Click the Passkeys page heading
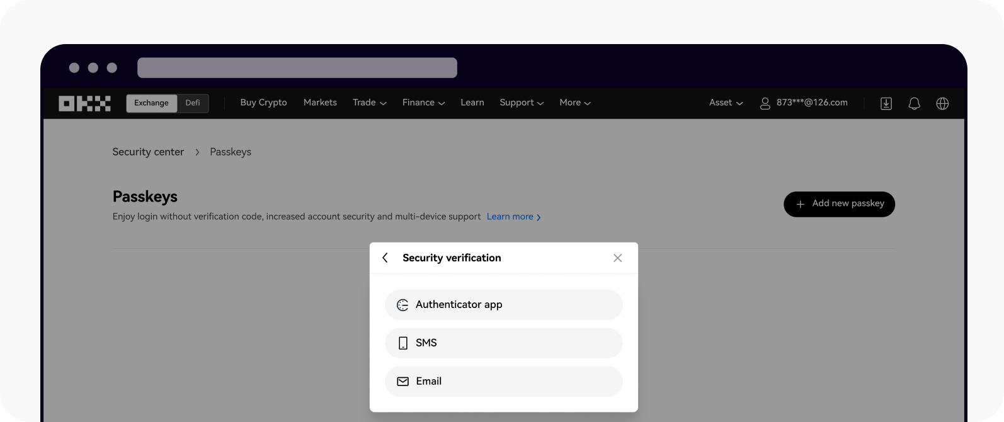 pos(145,197)
